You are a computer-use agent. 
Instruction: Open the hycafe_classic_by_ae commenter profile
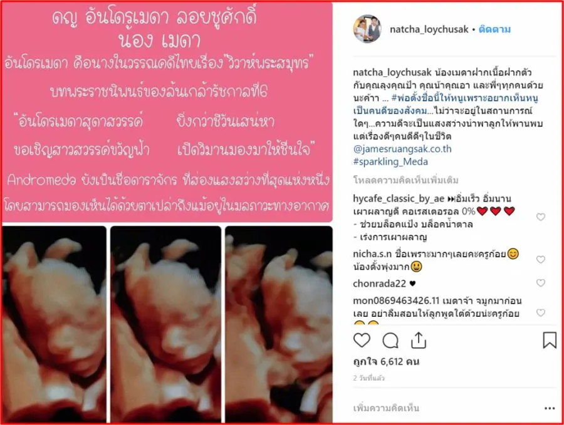click(399, 198)
